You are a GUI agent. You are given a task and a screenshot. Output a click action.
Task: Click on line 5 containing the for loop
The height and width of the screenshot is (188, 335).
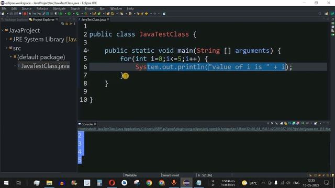click(164, 59)
